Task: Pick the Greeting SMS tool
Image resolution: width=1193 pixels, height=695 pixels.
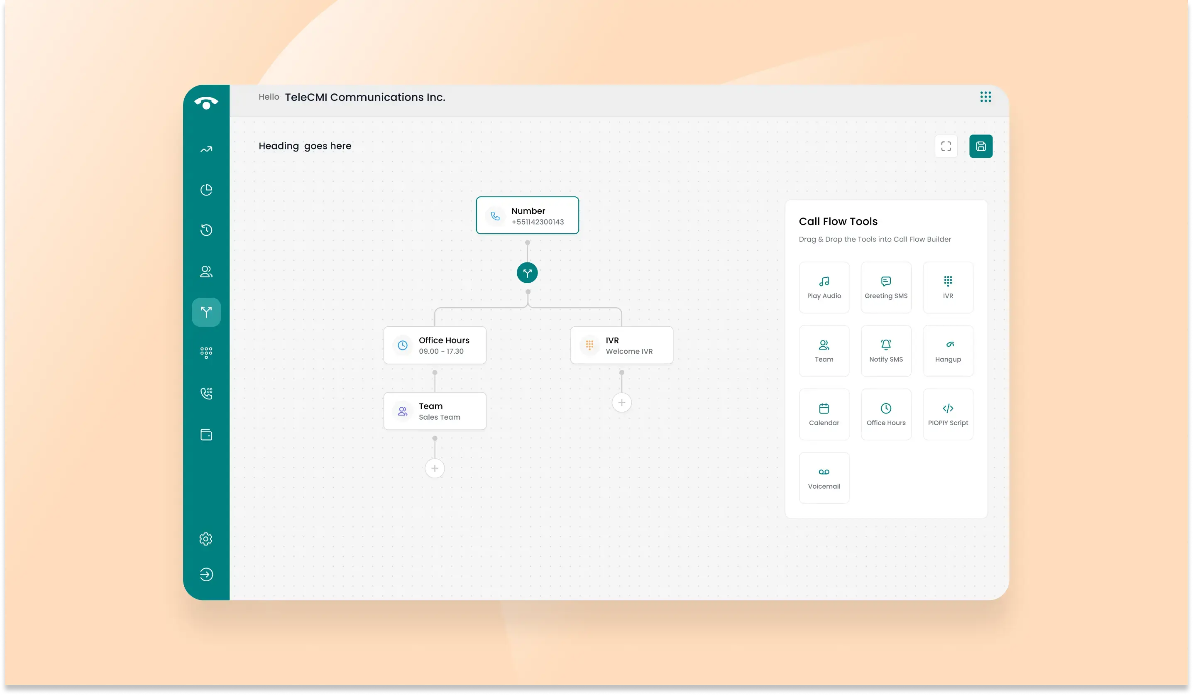Action: [886, 287]
